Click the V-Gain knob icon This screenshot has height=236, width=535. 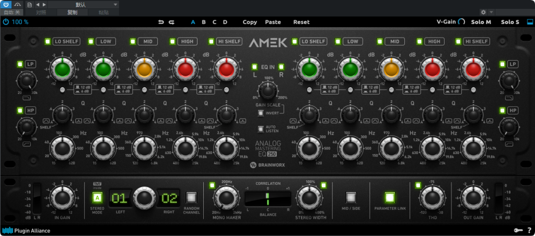pyautogui.click(x=461, y=22)
